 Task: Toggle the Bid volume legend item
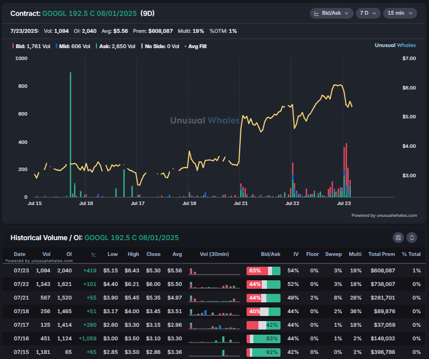[x=31, y=46]
